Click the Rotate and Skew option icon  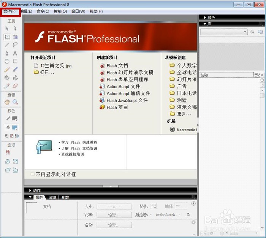point(8,162)
